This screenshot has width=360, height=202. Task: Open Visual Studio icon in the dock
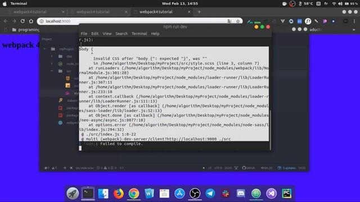pyautogui.click(x=271, y=194)
